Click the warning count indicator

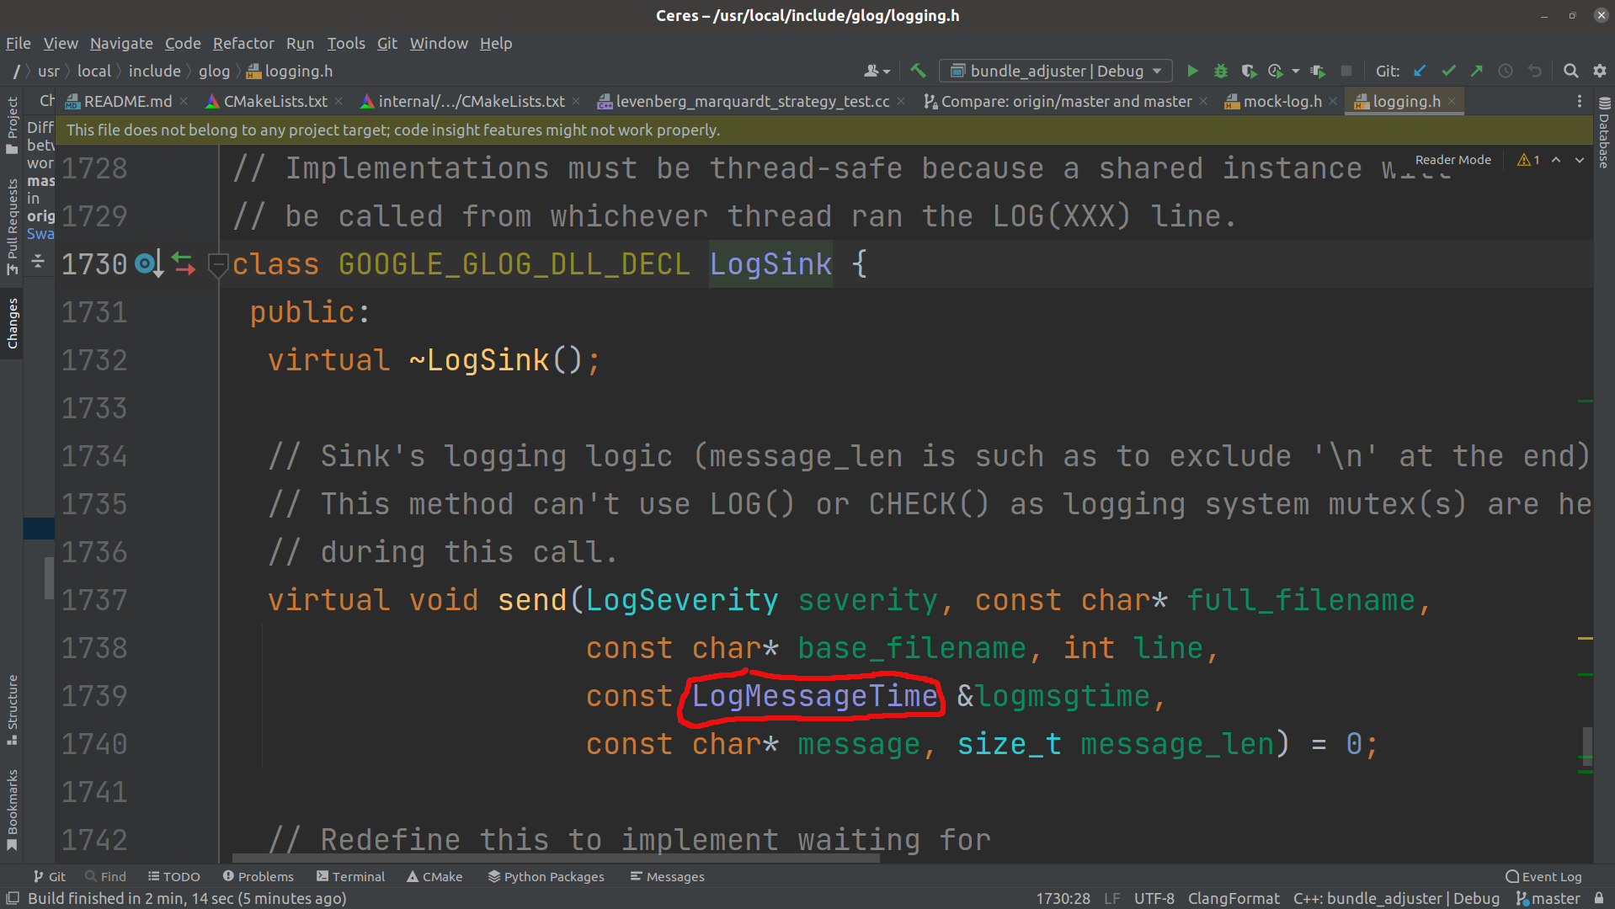1528,160
